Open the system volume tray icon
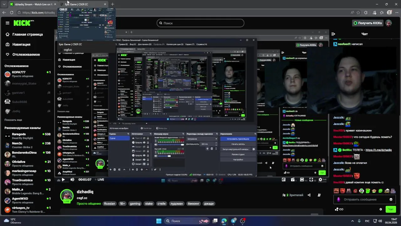Viewport: 401px width, 226px height. click(380, 221)
